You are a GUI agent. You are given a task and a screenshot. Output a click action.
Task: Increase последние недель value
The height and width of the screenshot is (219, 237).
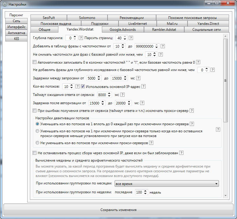click(x=145, y=191)
